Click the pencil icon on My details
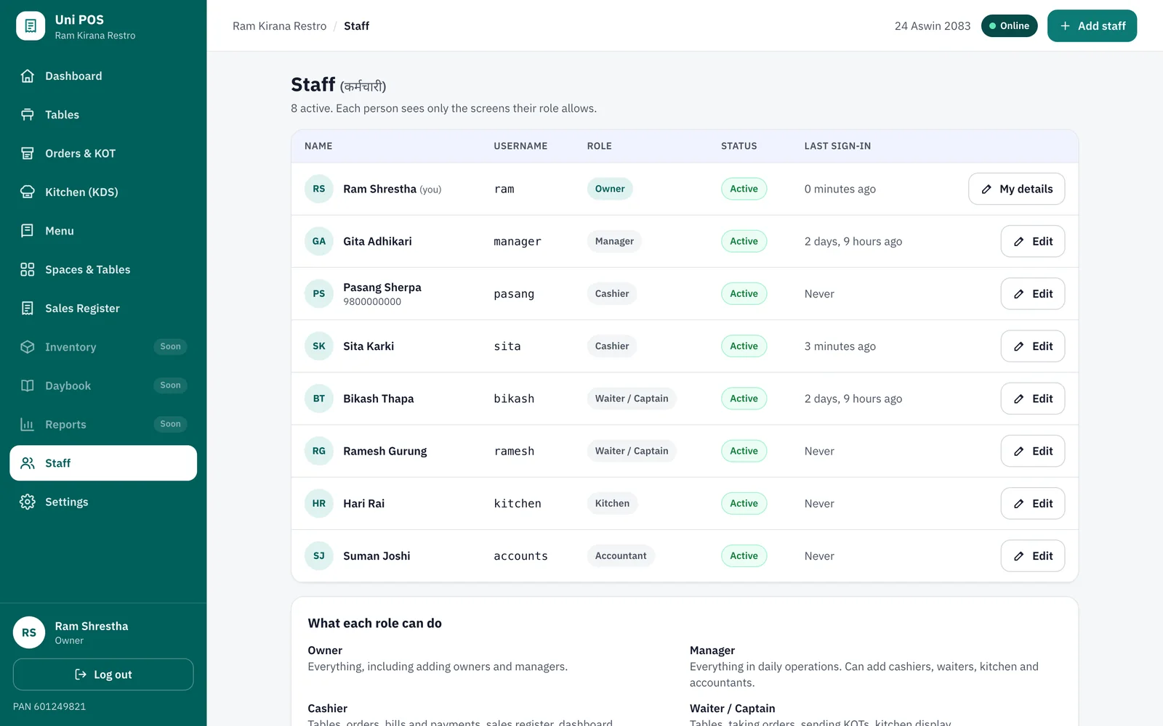 click(986, 189)
